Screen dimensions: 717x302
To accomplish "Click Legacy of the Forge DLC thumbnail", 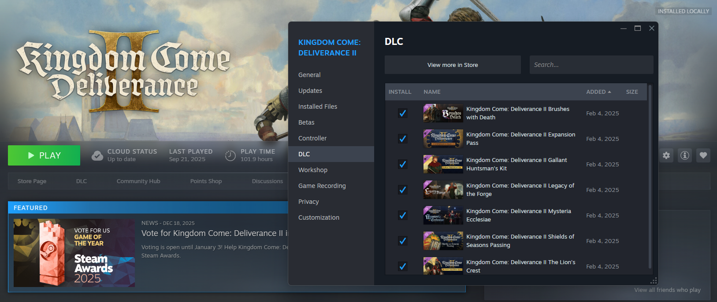I will 443,190.
